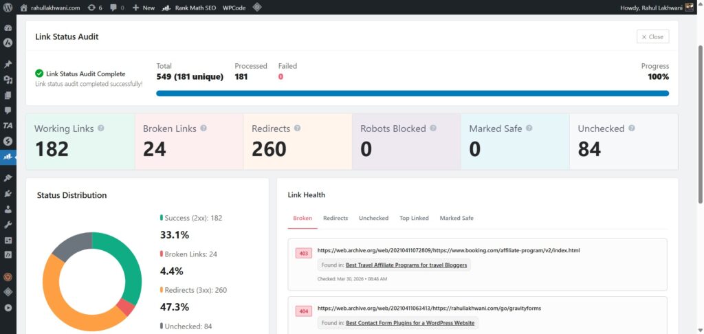Screen dimensions: 704x334
Task: Close the Link Status Audit panel
Action: (652, 36)
